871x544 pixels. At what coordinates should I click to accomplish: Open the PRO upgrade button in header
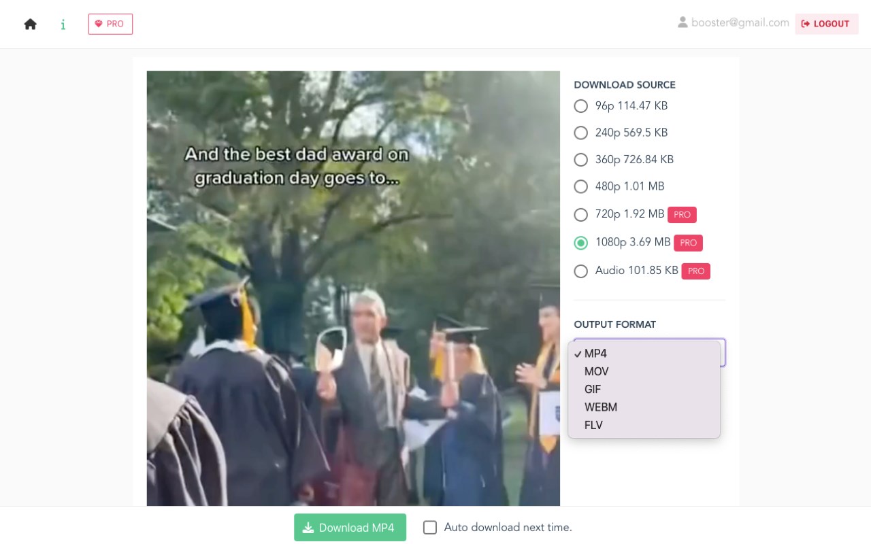(x=110, y=24)
